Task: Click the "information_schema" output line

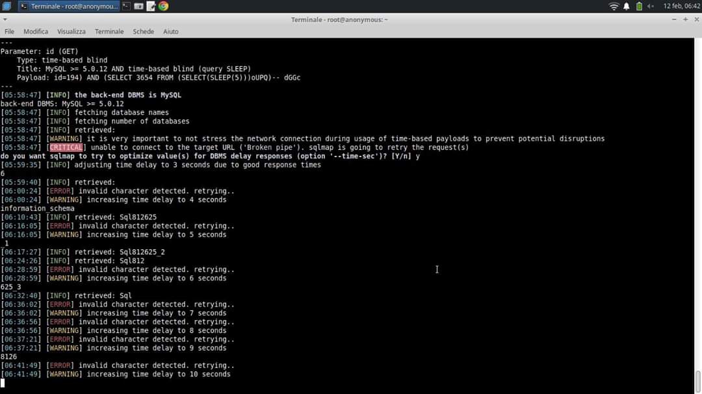Action: tap(38, 208)
